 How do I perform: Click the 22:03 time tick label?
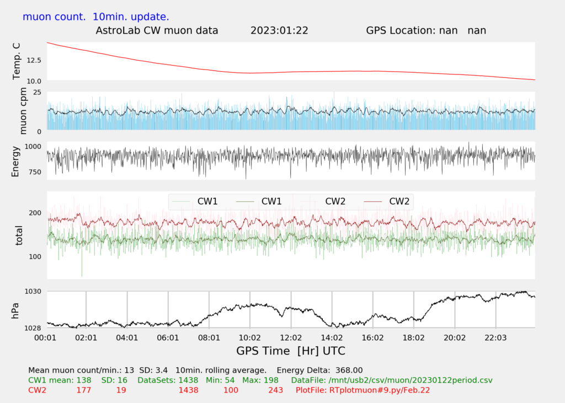[496, 338]
